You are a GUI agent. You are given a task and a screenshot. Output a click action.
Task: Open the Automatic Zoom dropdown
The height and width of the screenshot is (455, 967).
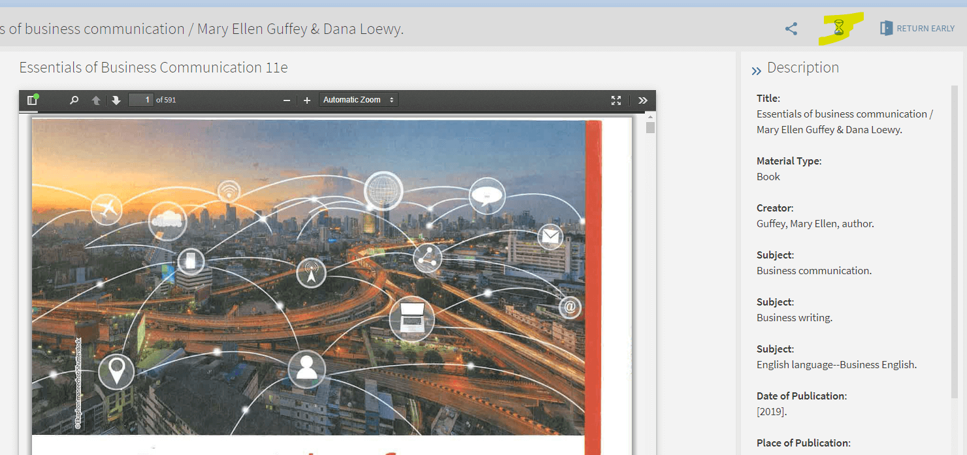pos(358,100)
